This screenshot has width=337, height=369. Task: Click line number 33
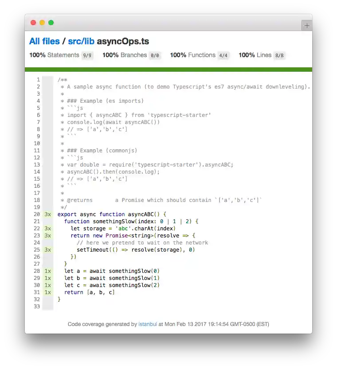point(37,307)
